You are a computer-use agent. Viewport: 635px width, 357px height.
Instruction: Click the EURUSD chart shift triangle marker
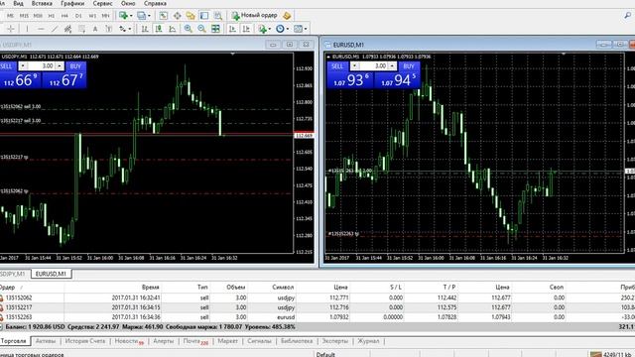564,54
